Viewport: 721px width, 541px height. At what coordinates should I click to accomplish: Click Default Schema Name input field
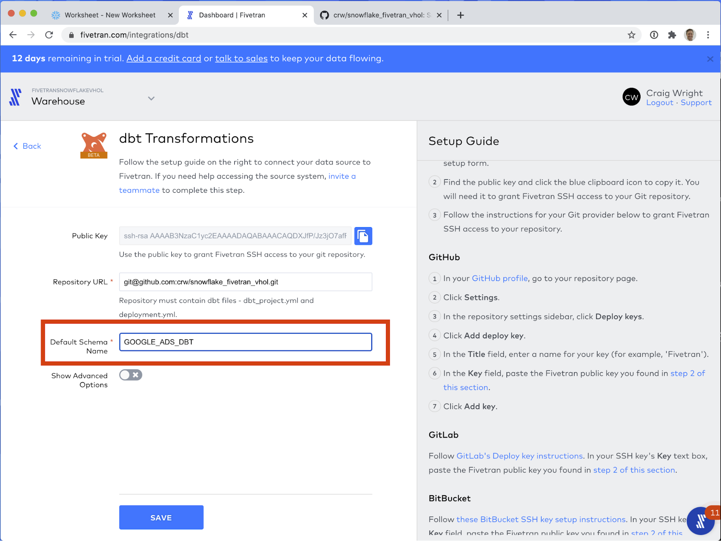click(245, 342)
